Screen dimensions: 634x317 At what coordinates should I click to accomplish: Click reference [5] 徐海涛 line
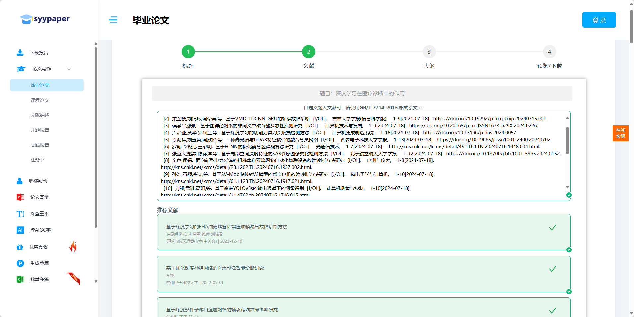pyautogui.click(x=357, y=140)
